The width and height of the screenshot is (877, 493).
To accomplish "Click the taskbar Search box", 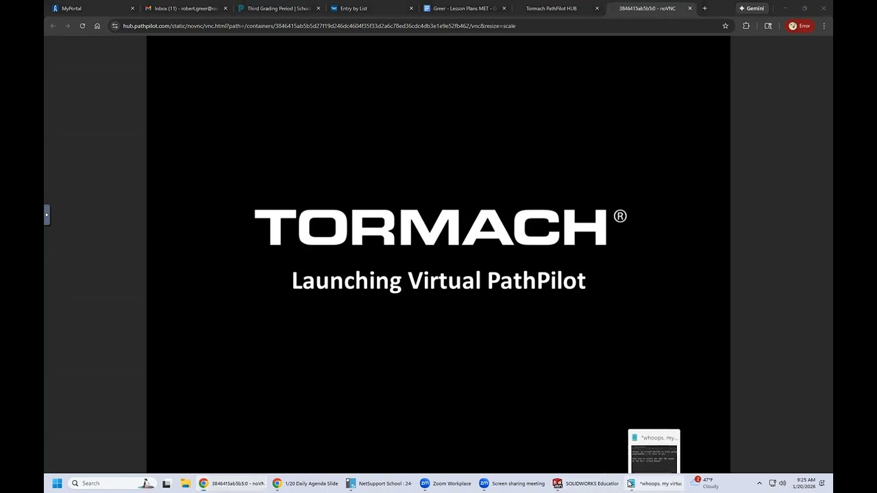I will (x=112, y=483).
